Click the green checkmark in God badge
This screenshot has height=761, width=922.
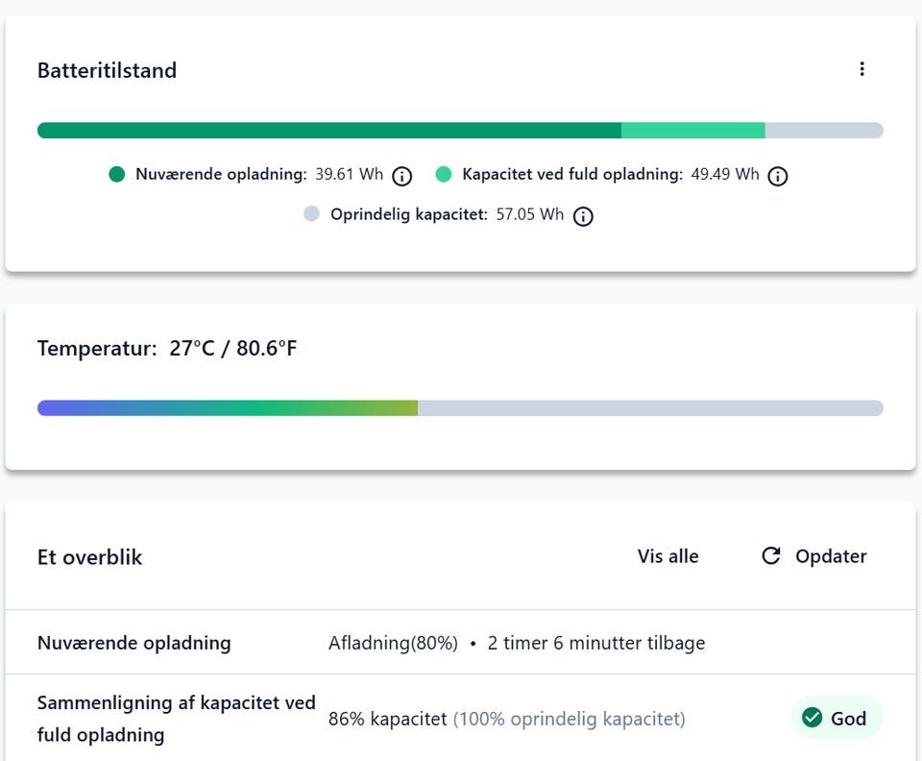pyautogui.click(x=813, y=718)
